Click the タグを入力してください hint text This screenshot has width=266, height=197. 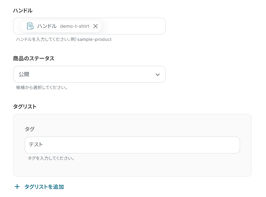tap(51, 158)
